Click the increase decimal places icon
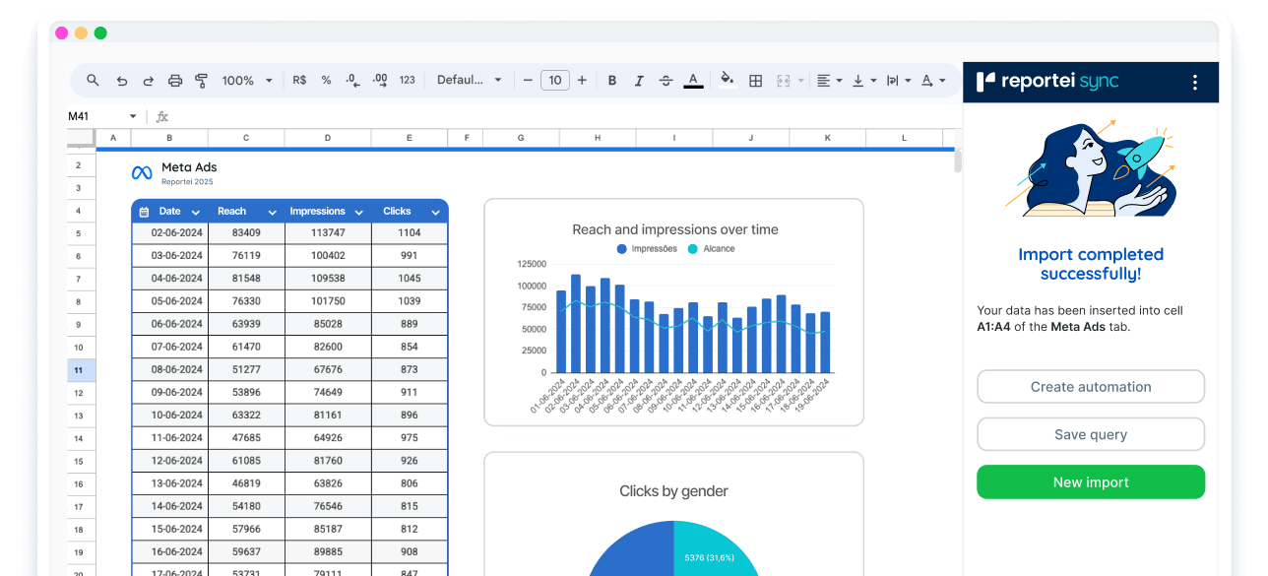The image size is (1268, 576). click(380, 81)
